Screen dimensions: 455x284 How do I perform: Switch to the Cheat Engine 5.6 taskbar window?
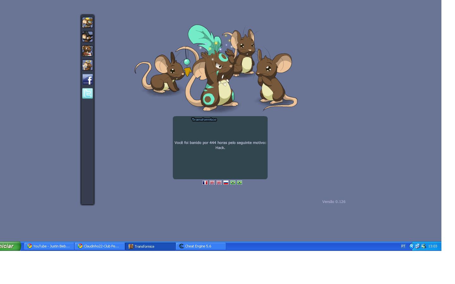coord(201,246)
